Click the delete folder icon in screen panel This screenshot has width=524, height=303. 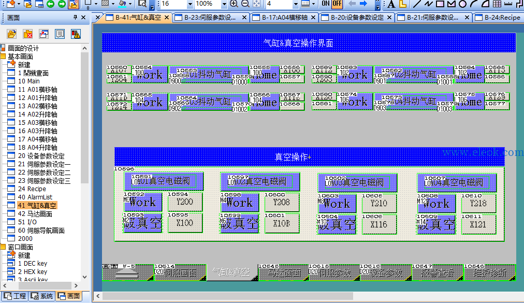click(x=28, y=34)
